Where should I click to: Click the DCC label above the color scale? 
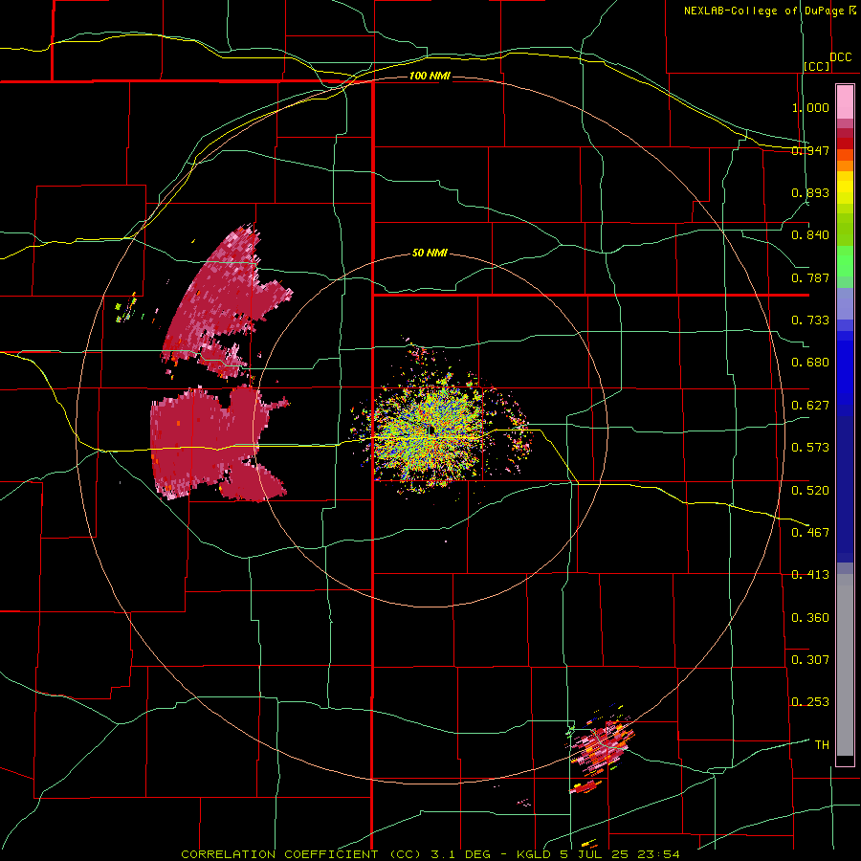[x=840, y=57]
